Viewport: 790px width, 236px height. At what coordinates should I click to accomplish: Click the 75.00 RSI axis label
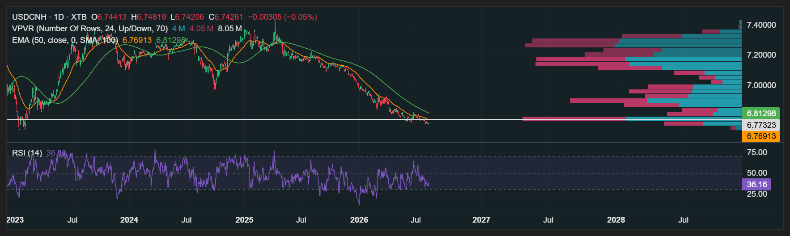coord(757,152)
